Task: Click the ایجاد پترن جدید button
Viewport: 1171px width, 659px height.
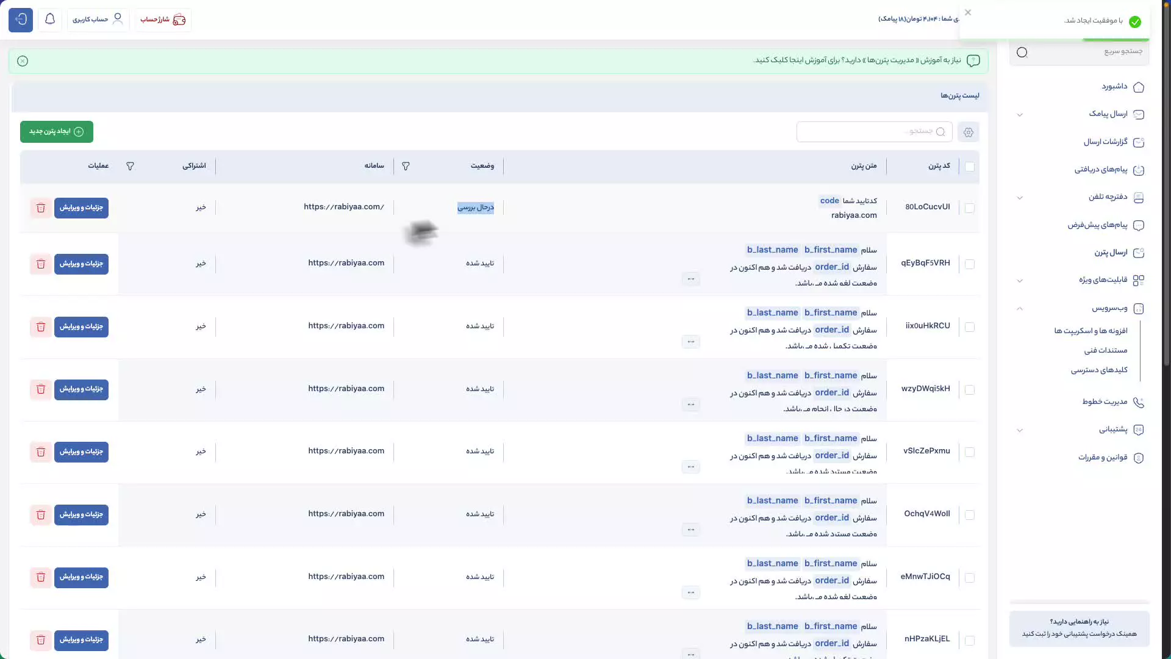Action: [56, 132]
